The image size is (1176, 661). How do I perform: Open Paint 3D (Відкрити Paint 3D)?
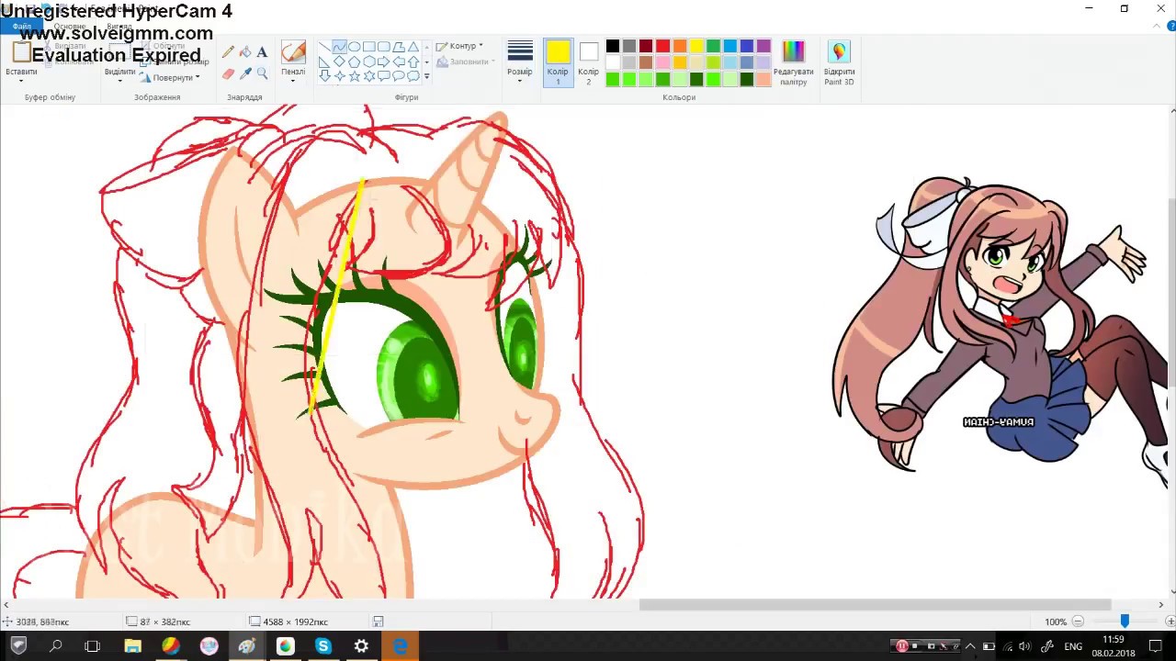[839, 62]
